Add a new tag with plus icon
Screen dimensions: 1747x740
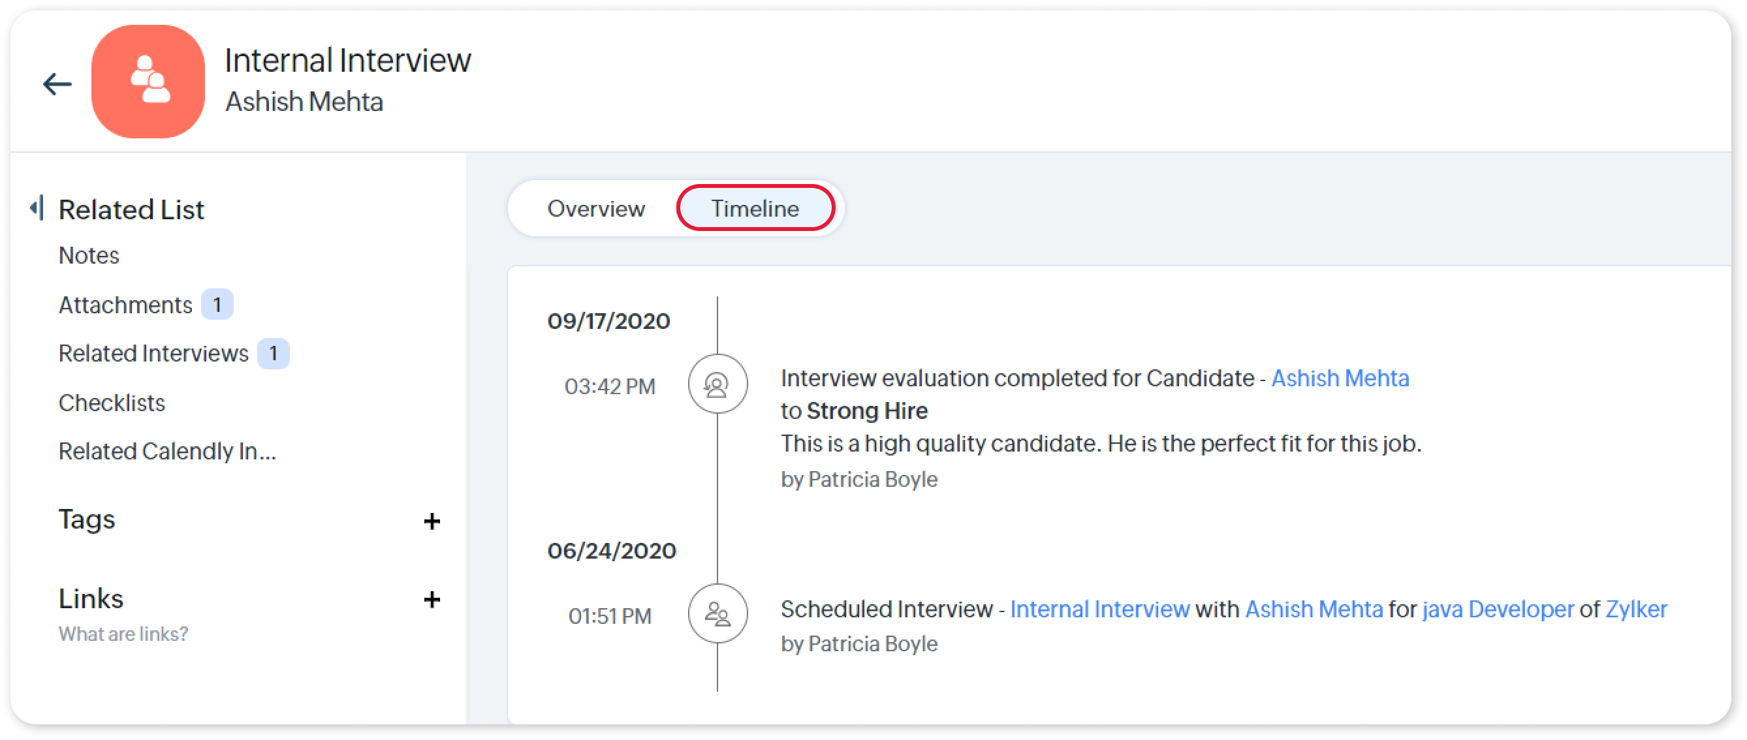432,521
